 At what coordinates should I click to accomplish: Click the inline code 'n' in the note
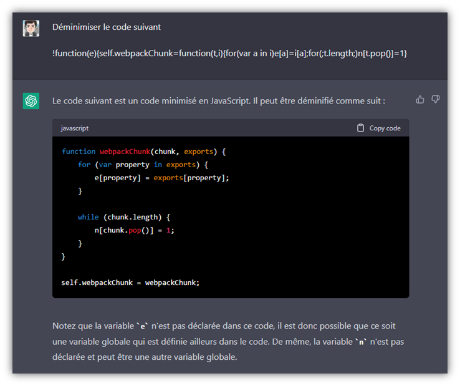click(x=362, y=342)
